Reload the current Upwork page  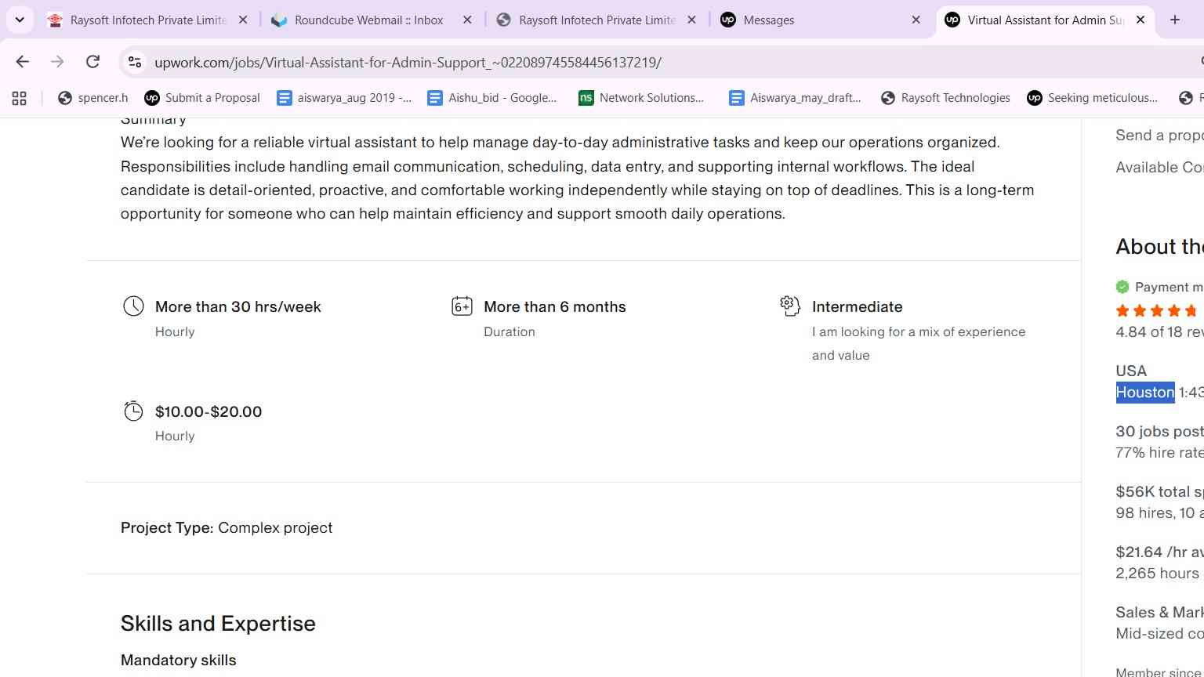point(92,62)
